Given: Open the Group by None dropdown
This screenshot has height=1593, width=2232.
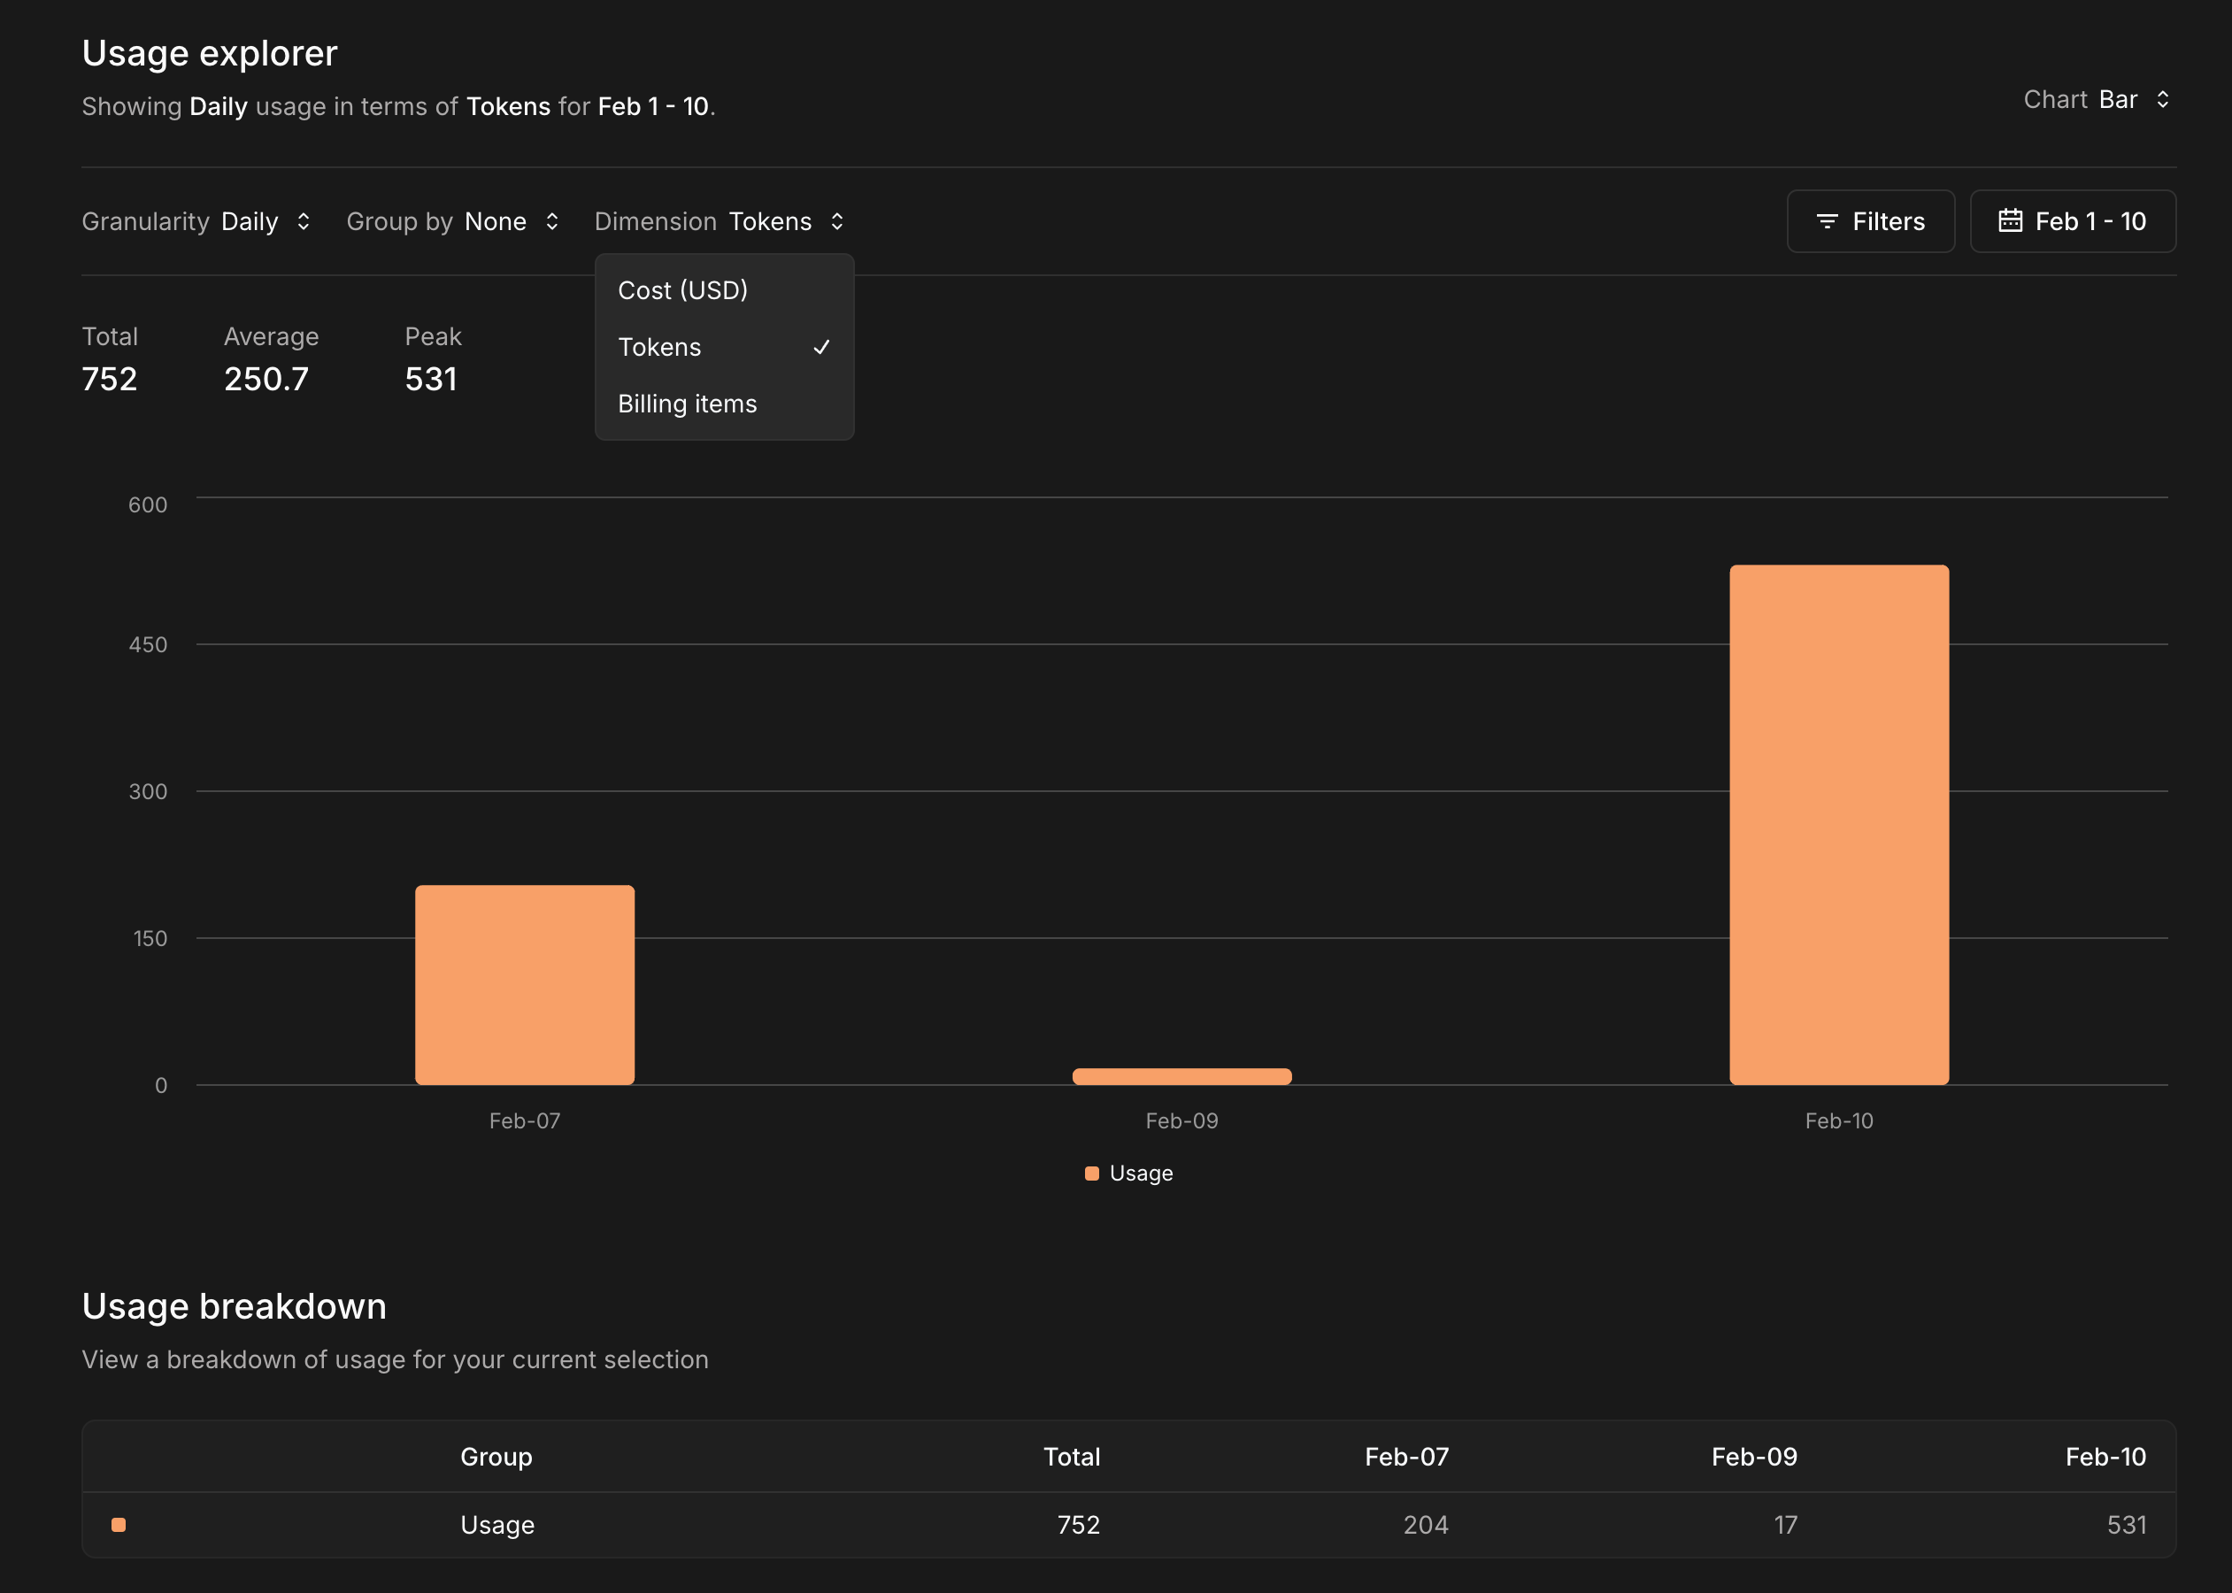Looking at the screenshot, I should tap(496, 221).
